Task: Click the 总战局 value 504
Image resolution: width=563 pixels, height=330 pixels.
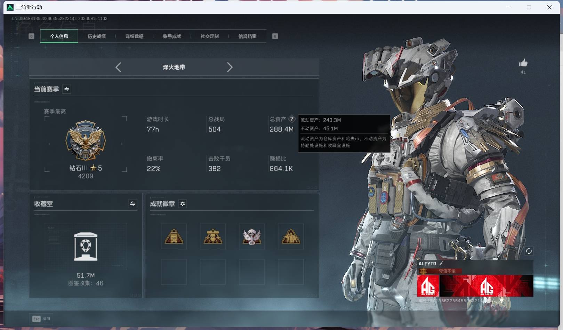Action: pos(215,129)
